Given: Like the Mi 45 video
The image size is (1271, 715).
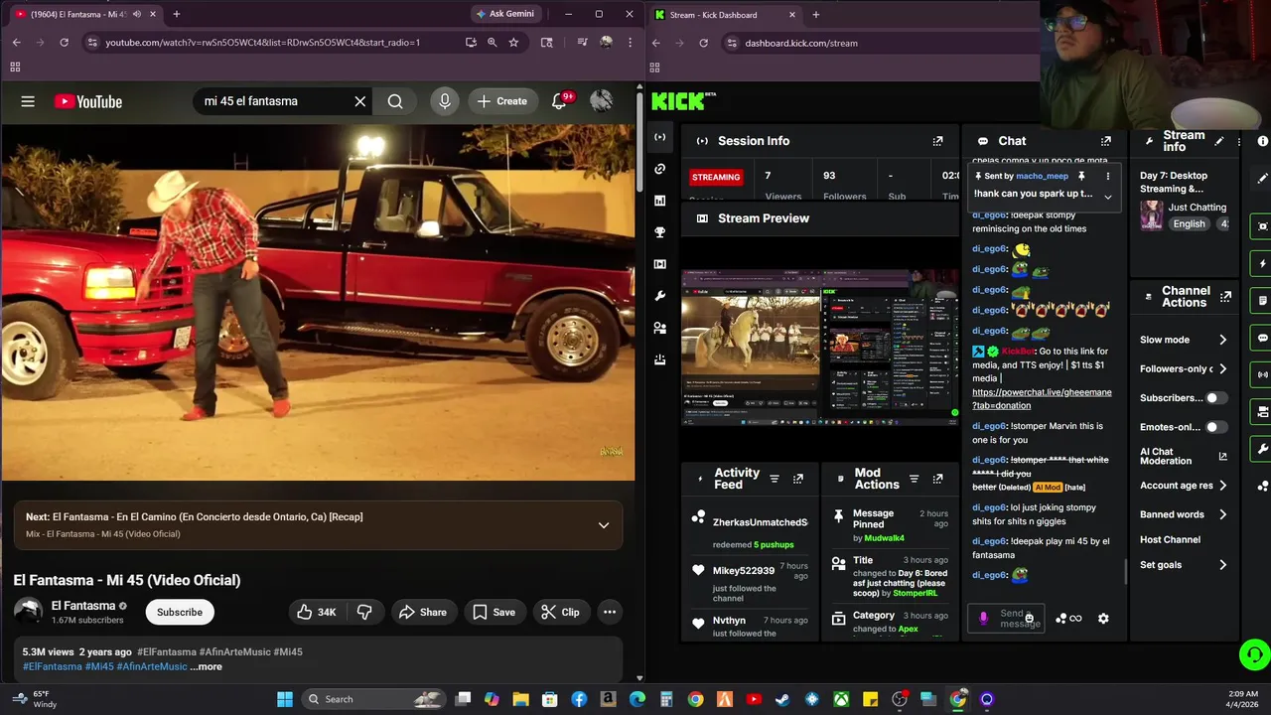Looking at the screenshot, I should [317, 612].
